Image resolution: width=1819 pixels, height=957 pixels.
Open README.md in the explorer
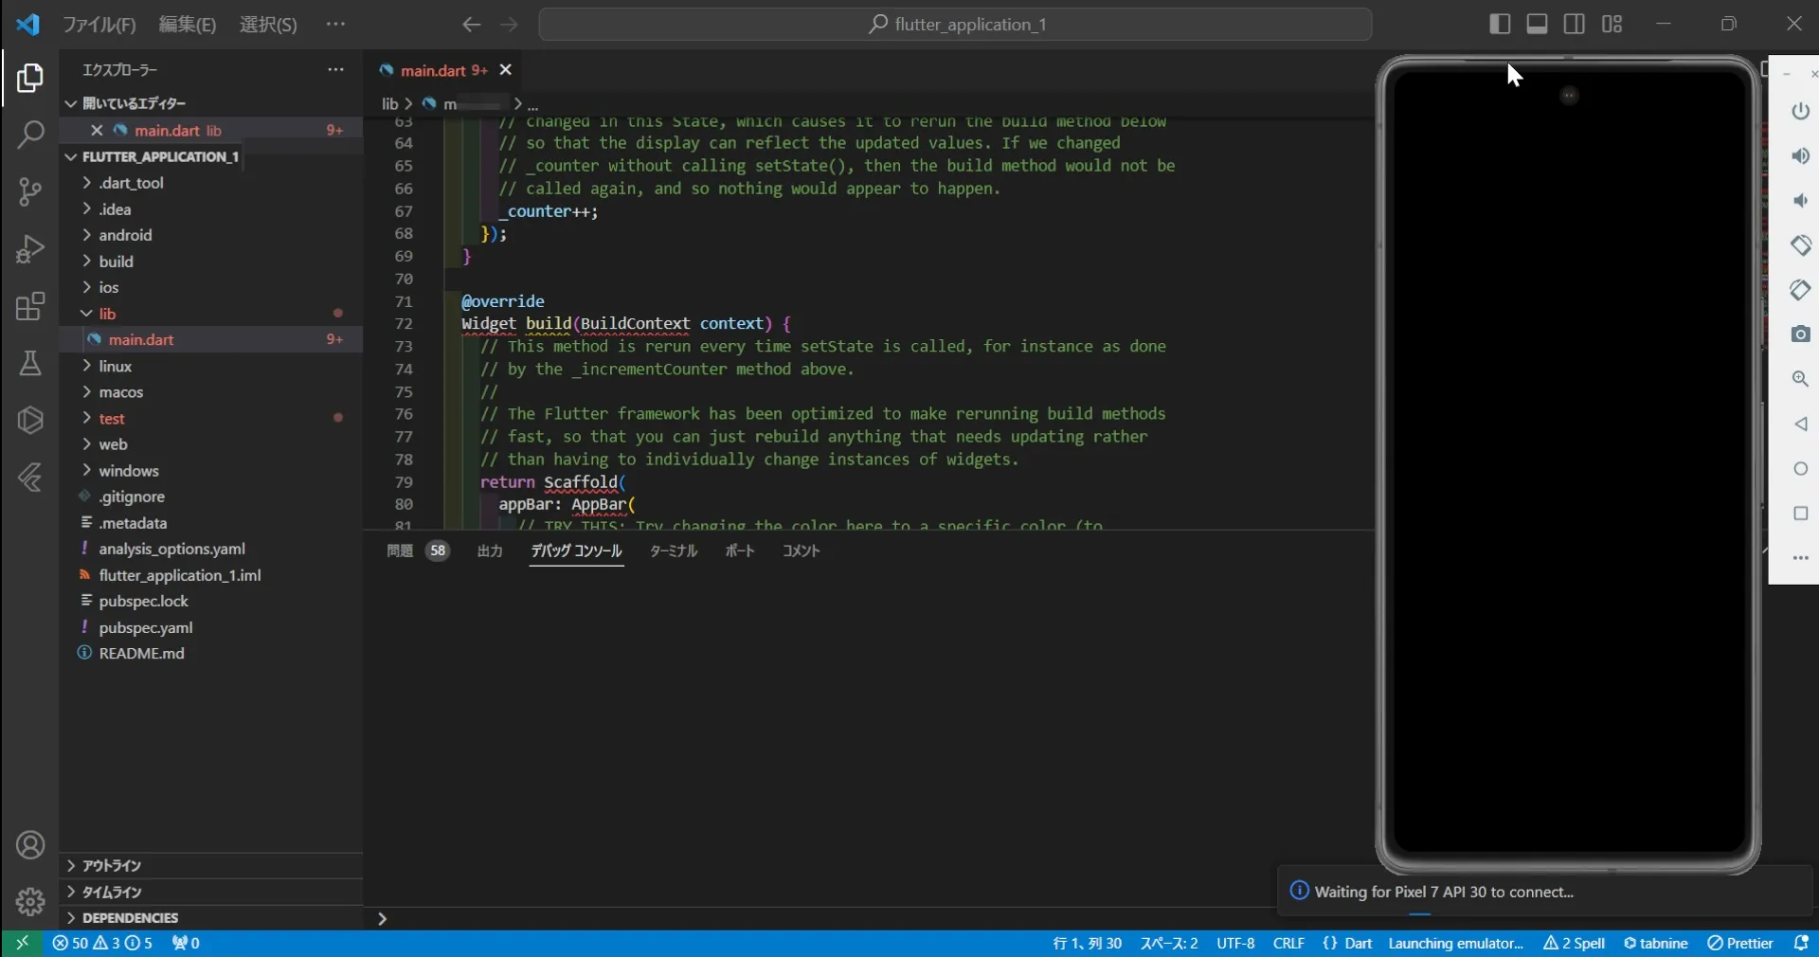coord(211,654)
